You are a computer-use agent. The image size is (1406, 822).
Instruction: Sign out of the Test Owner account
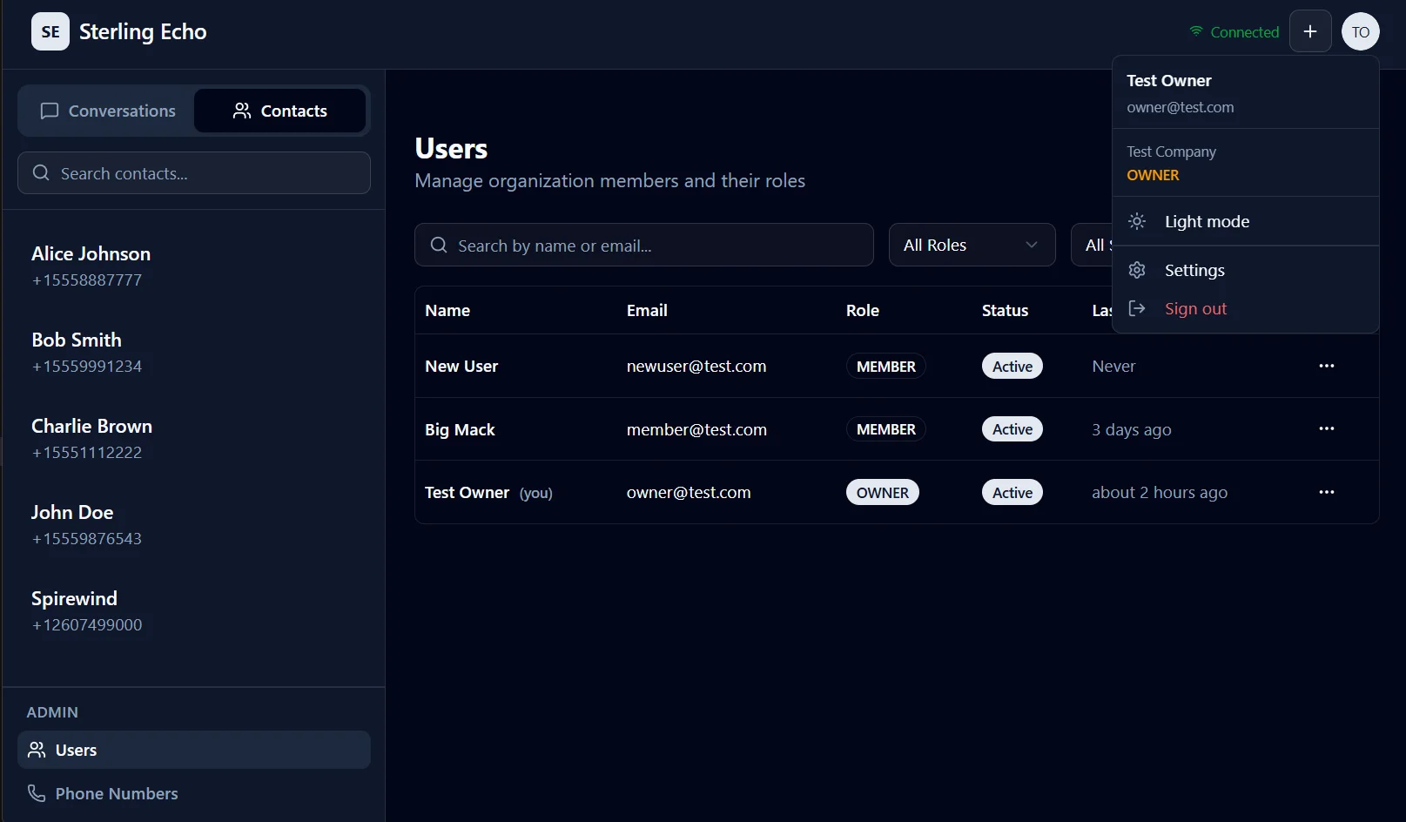point(1195,308)
